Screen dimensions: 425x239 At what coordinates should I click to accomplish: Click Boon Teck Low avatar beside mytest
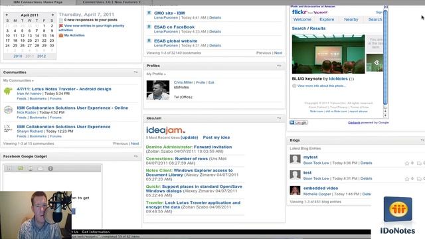point(295,159)
